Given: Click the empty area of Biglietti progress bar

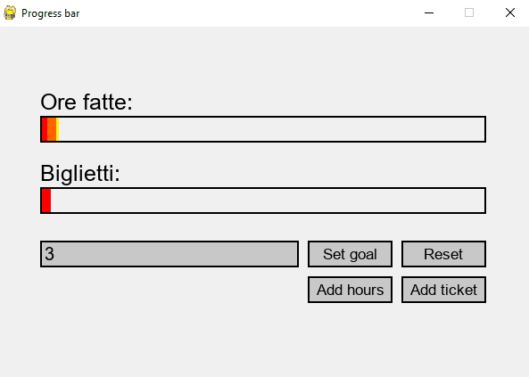Looking at the screenshot, I should [268, 201].
